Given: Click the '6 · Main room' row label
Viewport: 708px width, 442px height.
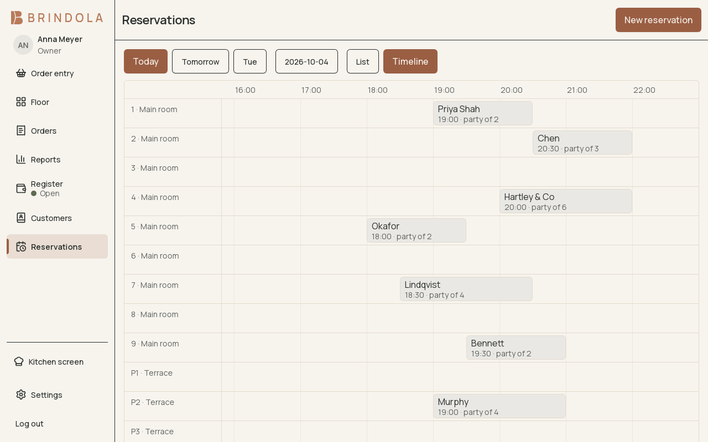Looking at the screenshot, I should click(155, 255).
